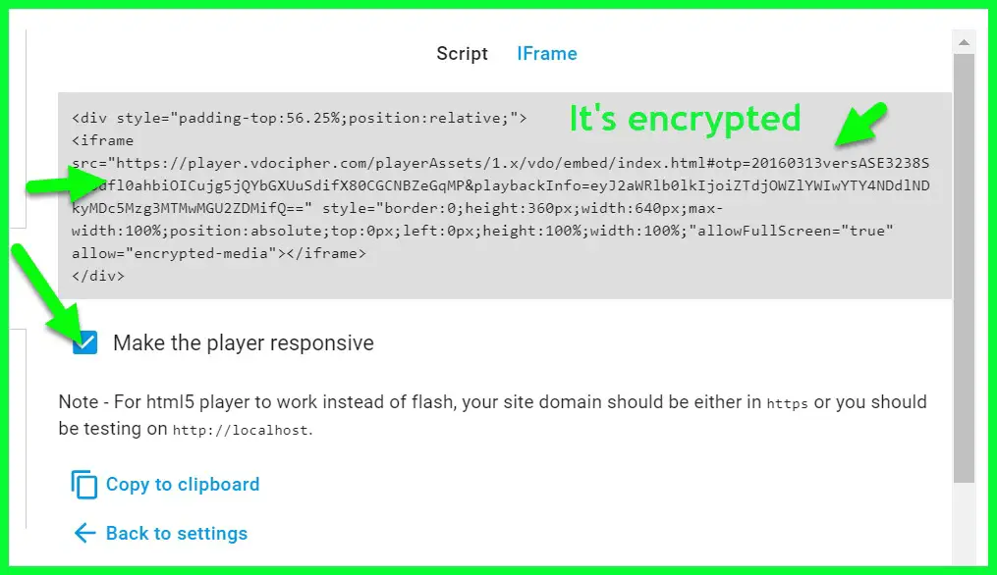Click the http://localhost text in the note
This screenshot has height=575, width=997.
[241, 430]
